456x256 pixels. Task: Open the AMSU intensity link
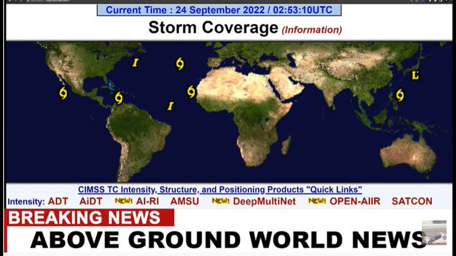[x=185, y=201]
